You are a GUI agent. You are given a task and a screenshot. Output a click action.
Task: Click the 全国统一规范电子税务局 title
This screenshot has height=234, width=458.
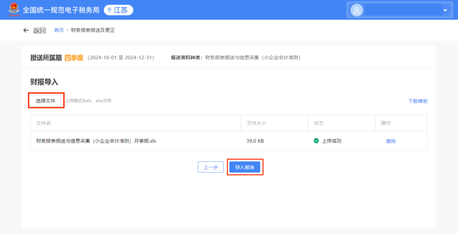61,10
